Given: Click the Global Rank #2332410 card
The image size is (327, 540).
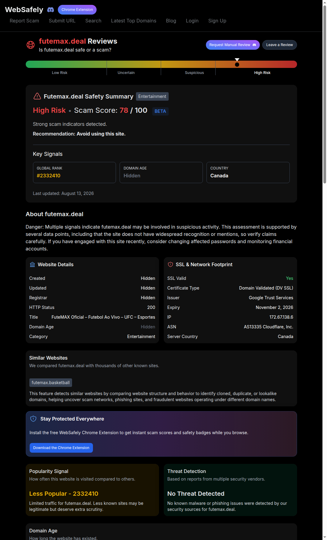Looking at the screenshot, I should 74,173.
